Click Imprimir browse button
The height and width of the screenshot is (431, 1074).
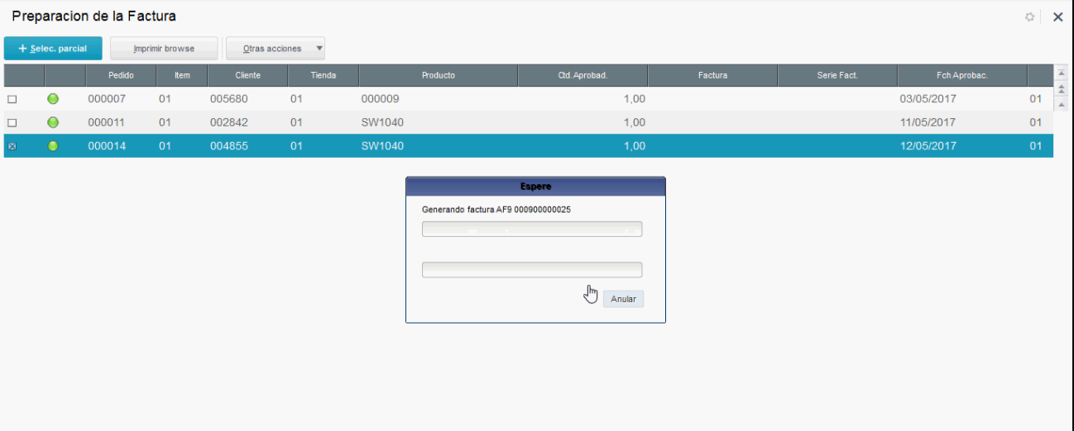[164, 49]
